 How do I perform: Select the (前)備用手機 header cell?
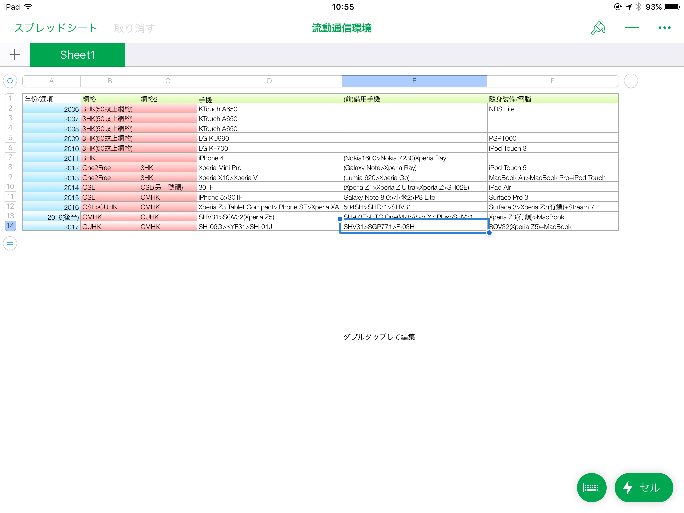[414, 99]
